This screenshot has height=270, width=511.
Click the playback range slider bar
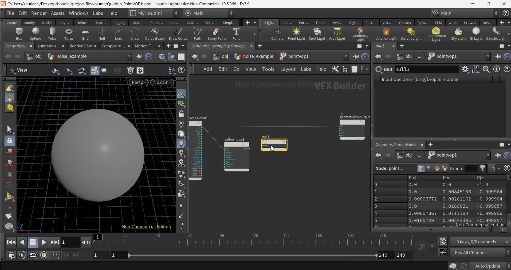[252, 255]
